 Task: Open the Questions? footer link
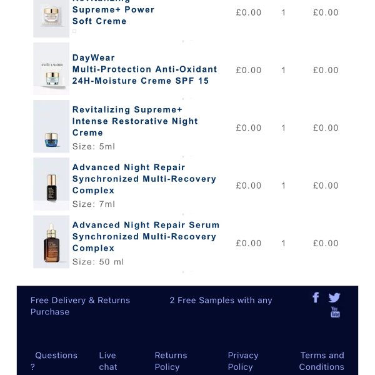[56, 361]
